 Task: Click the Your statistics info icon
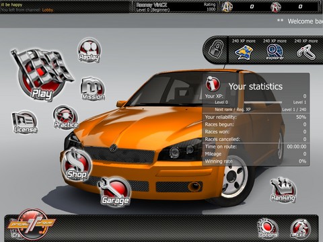coord(213,83)
